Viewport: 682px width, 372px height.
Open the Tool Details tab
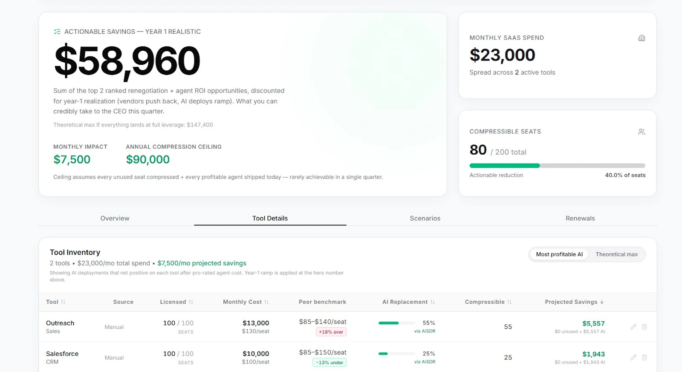270,218
